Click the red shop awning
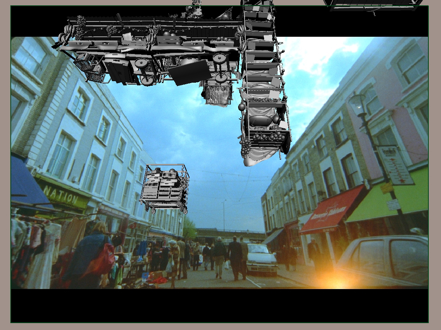The width and height of the screenshot is (441, 330). pyautogui.click(x=331, y=212)
